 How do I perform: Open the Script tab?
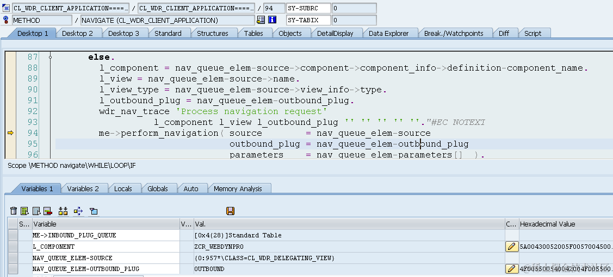pos(532,34)
